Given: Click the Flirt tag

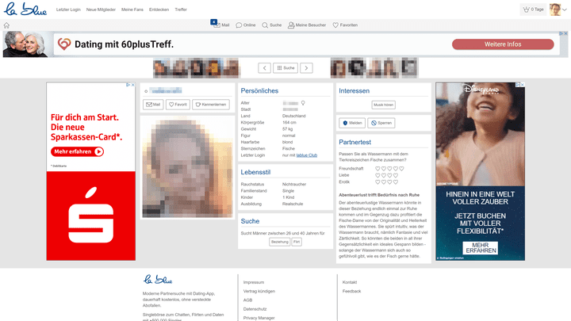Looking at the screenshot, I should click(x=297, y=242).
